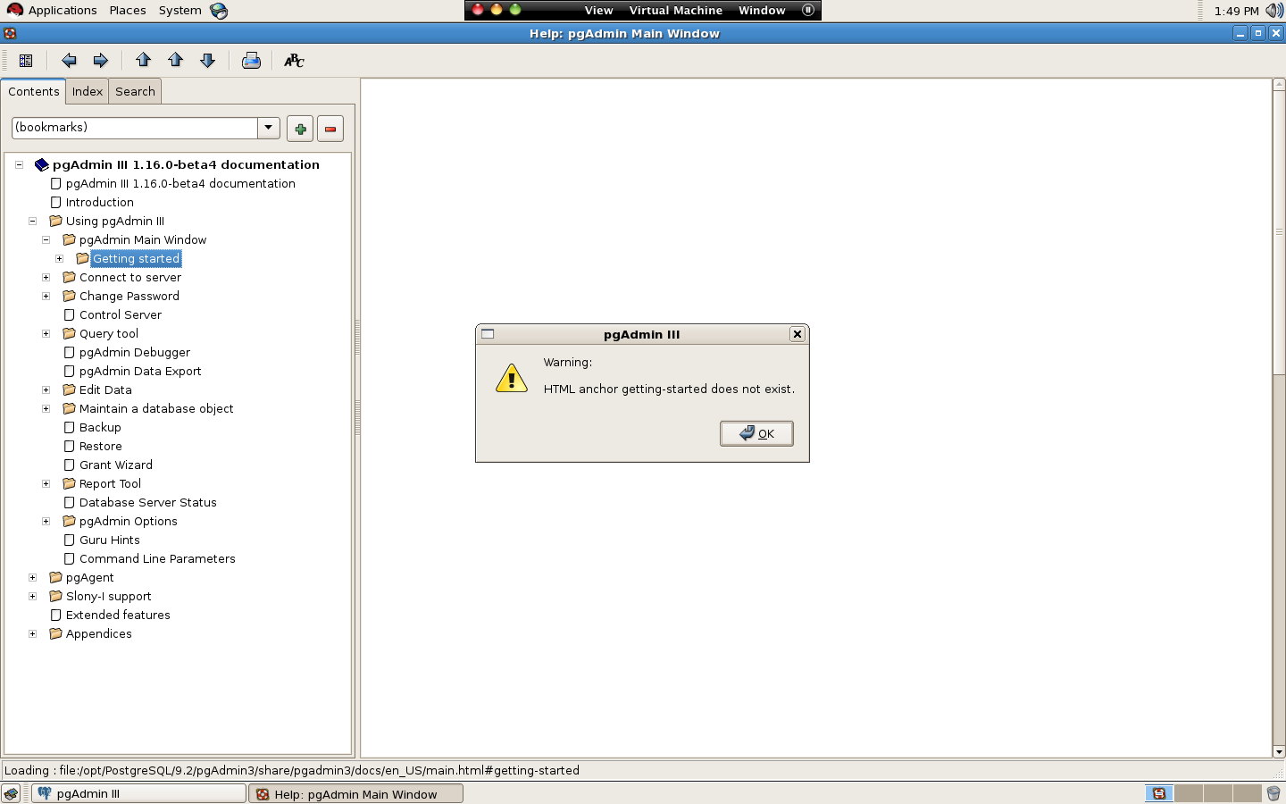Screen dimensions: 1286x804
Task: Click the down arrow next page icon
Action: click(208, 61)
